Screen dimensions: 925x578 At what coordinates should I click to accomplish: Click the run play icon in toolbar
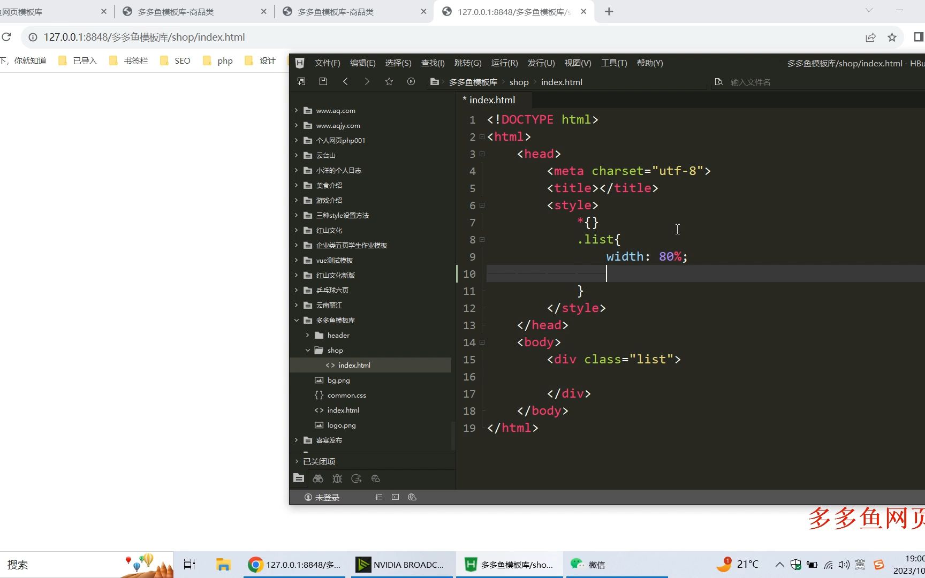[411, 81]
